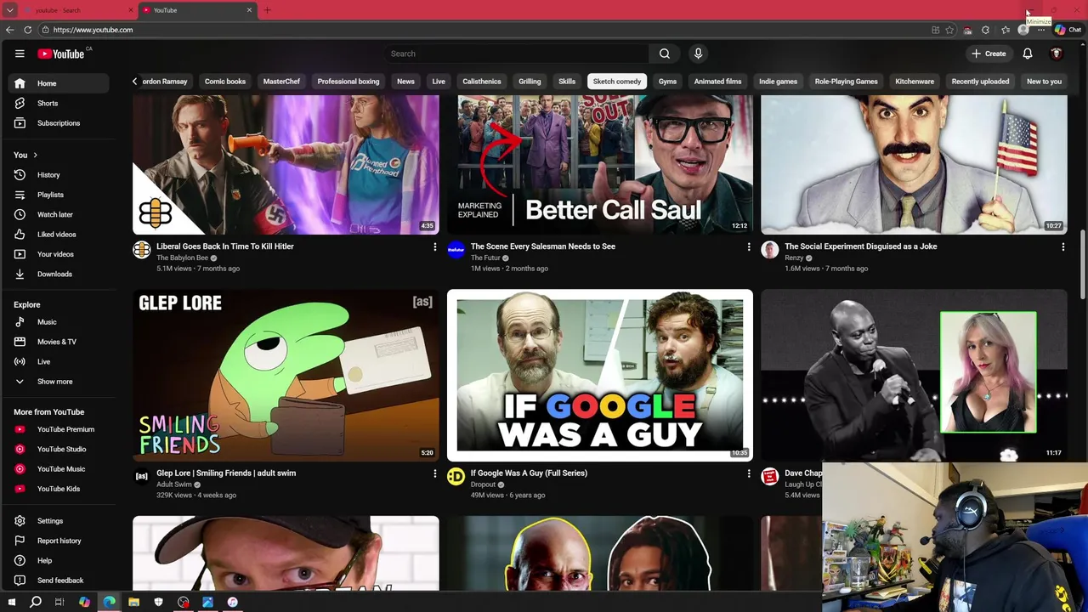Open Glep Lore Smiling Friends thumbnail

point(286,375)
